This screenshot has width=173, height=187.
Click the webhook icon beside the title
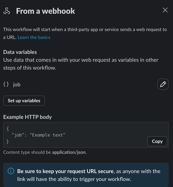(7, 11)
